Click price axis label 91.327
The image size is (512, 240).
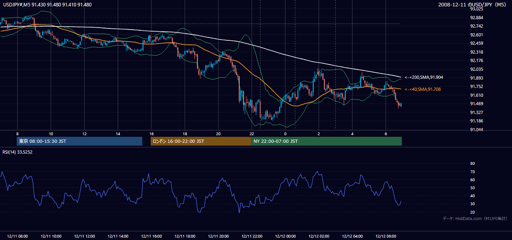click(476, 112)
